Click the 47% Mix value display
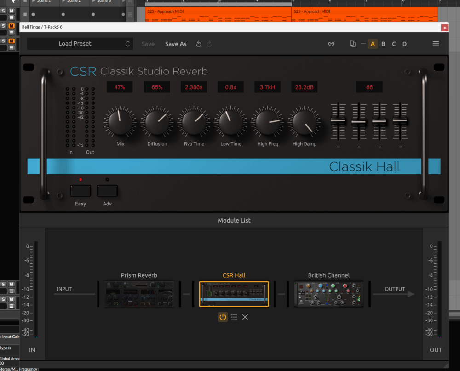Image resolution: width=460 pixels, height=371 pixels. 120,87
